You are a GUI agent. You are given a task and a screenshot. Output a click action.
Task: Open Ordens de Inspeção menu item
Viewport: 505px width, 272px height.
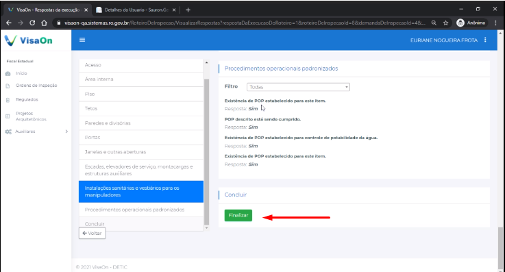36,86
